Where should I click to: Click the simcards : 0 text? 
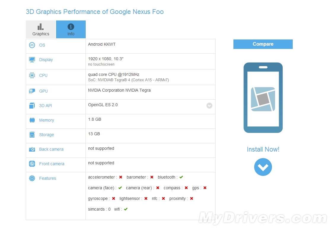(x=99, y=209)
